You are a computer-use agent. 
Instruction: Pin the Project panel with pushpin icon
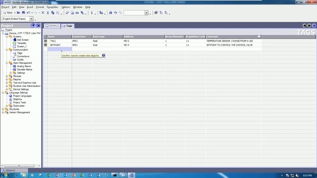click(x=33, y=26)
